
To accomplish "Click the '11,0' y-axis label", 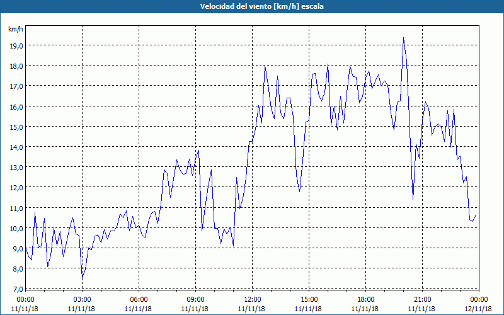I will (x=16, y=209).
